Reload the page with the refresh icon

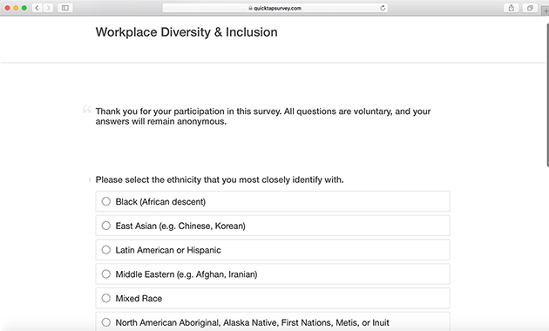pyautogui.click(x=383, y=8)
